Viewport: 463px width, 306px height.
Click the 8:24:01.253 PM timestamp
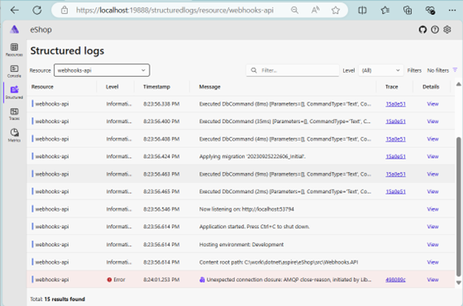tap(161, 280)
